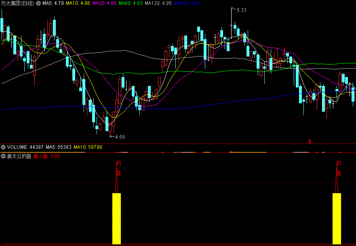Click the left red 钓鱼 text marker

click(x=118, y=168)
